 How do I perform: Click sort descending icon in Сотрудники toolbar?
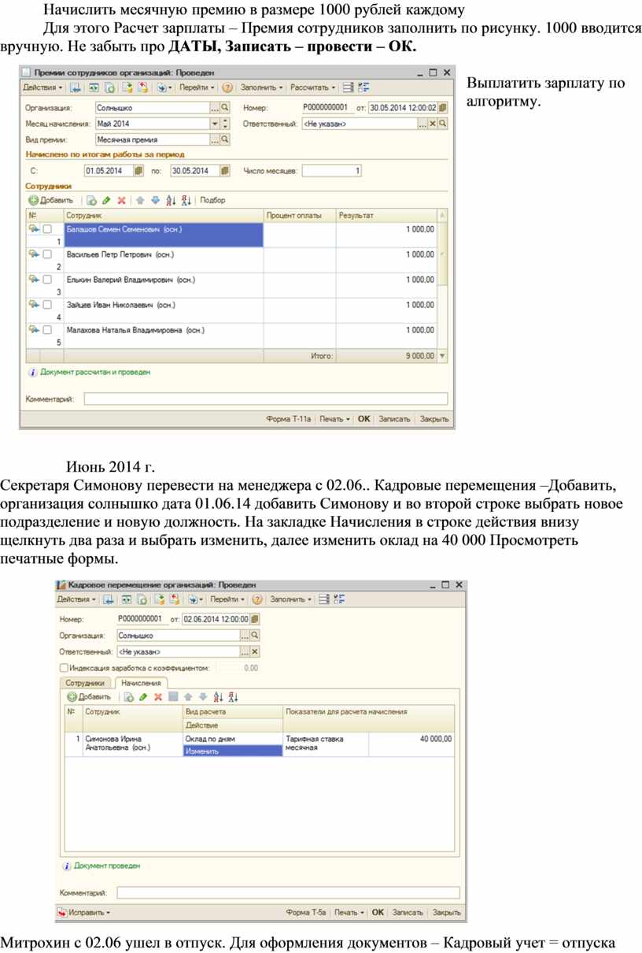pyautogui.click(x=186, y=200)
